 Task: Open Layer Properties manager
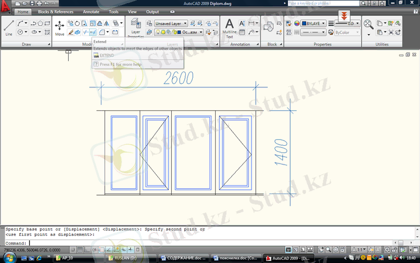135,28
